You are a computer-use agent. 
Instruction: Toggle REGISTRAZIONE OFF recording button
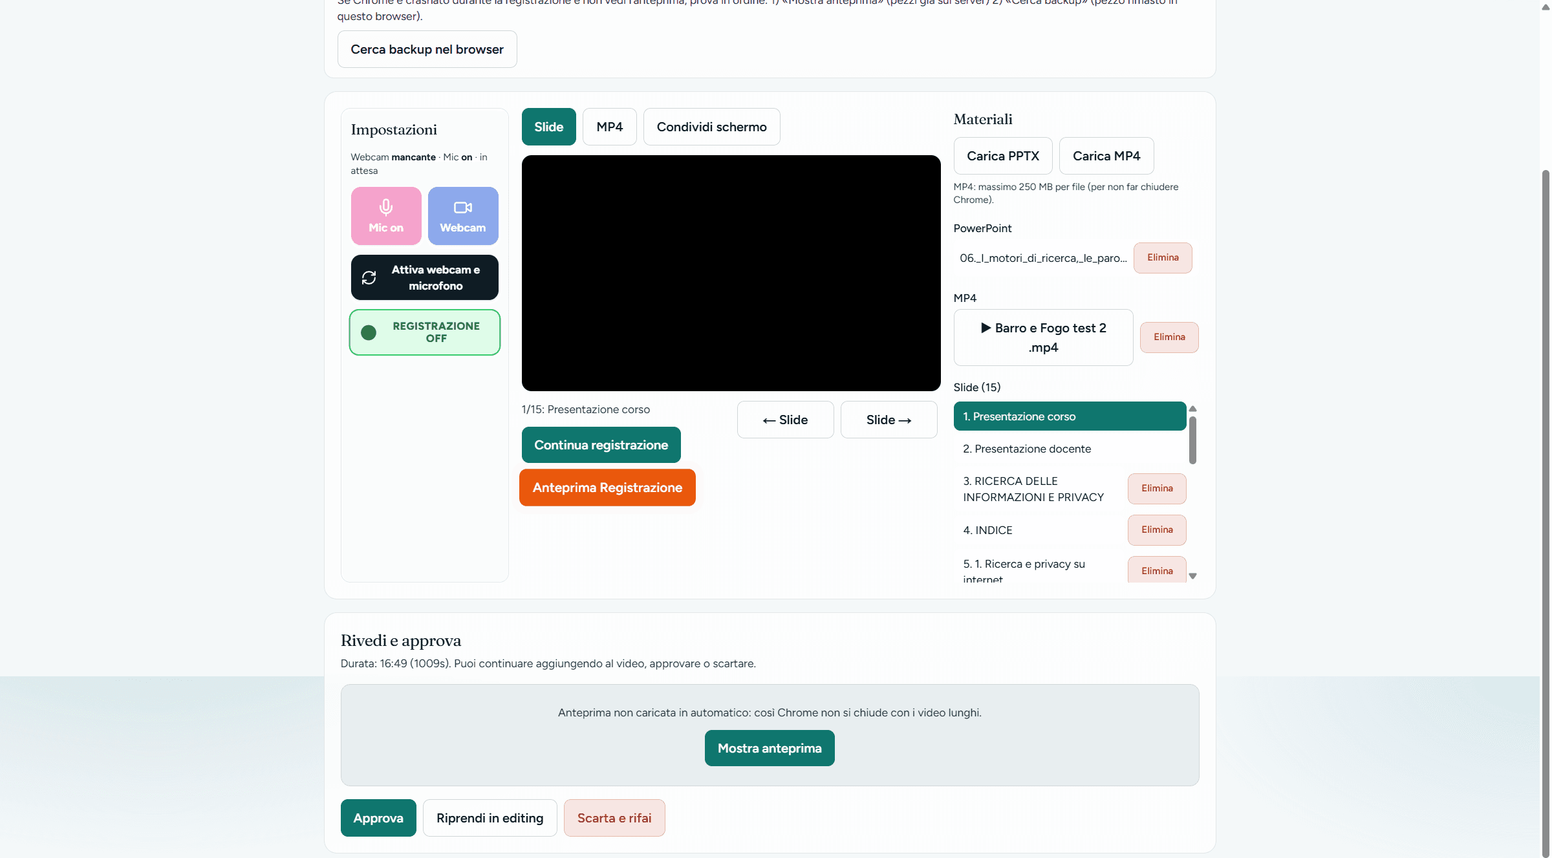425,332
